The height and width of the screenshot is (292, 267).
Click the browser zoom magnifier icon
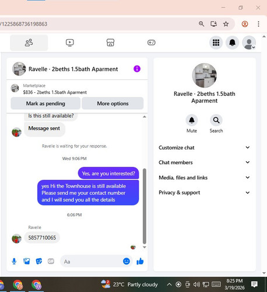click(201, 24)
